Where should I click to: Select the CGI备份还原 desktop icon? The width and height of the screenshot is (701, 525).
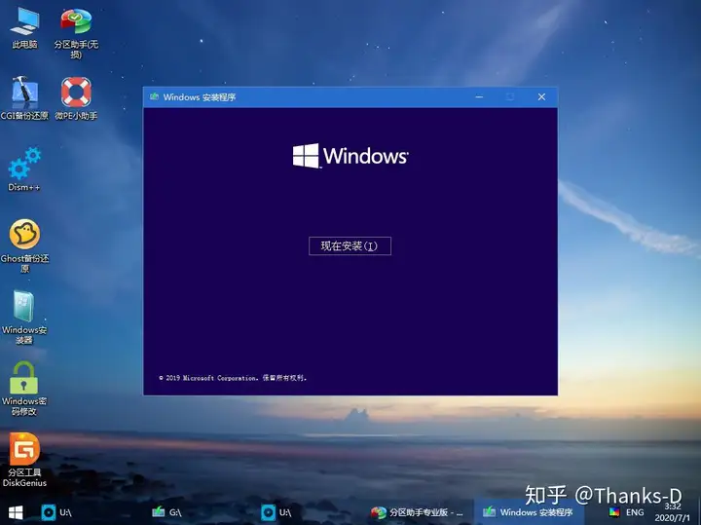pos(24,98)
